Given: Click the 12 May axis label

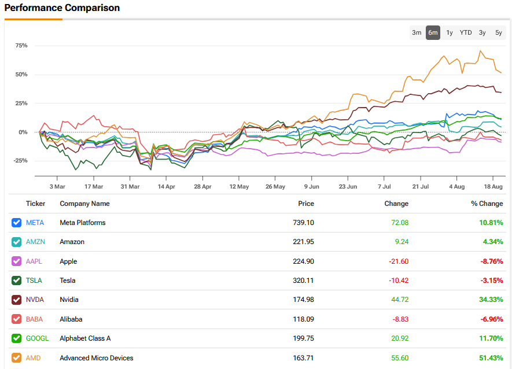Looking at the screenshot, I should [x=239, y=186].
